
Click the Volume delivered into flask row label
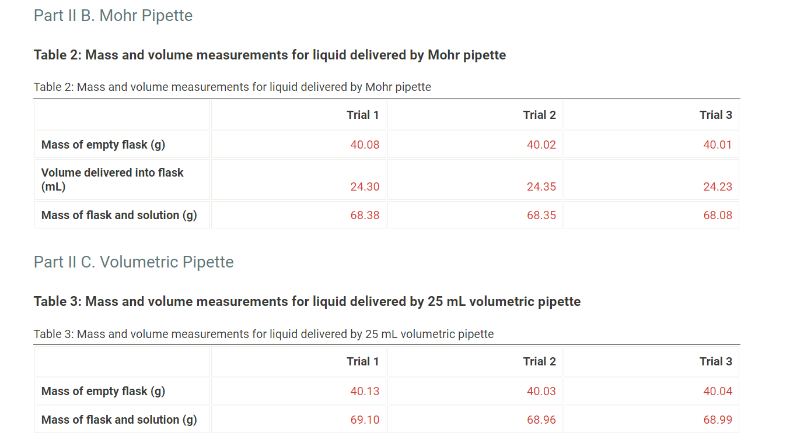click(112, 179)
